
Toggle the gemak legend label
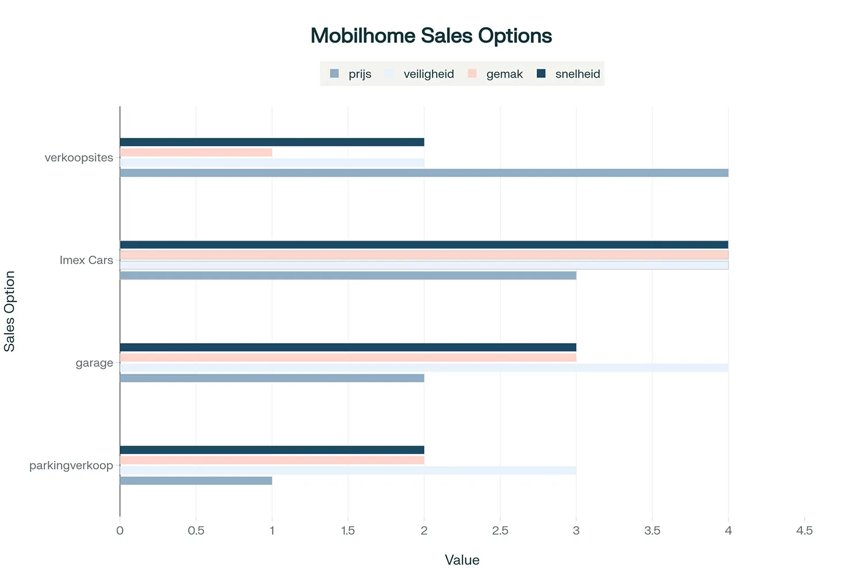(505, 74)
